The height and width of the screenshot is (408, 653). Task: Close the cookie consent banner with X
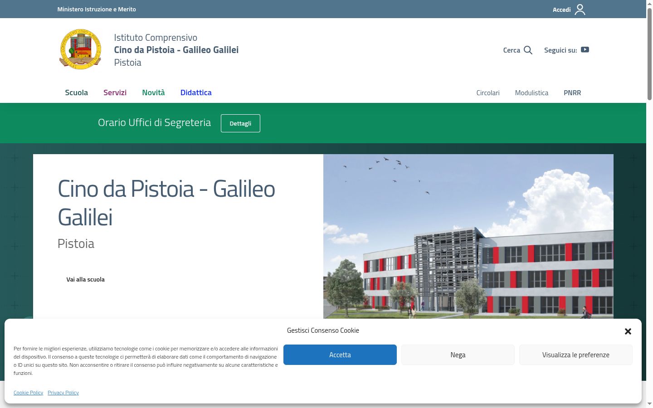coord(628,331)
